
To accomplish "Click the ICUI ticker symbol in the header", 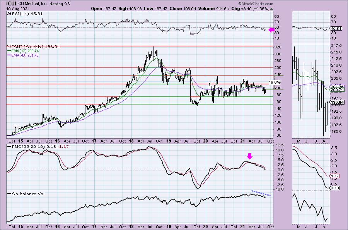I will click(x=11, y=3).
